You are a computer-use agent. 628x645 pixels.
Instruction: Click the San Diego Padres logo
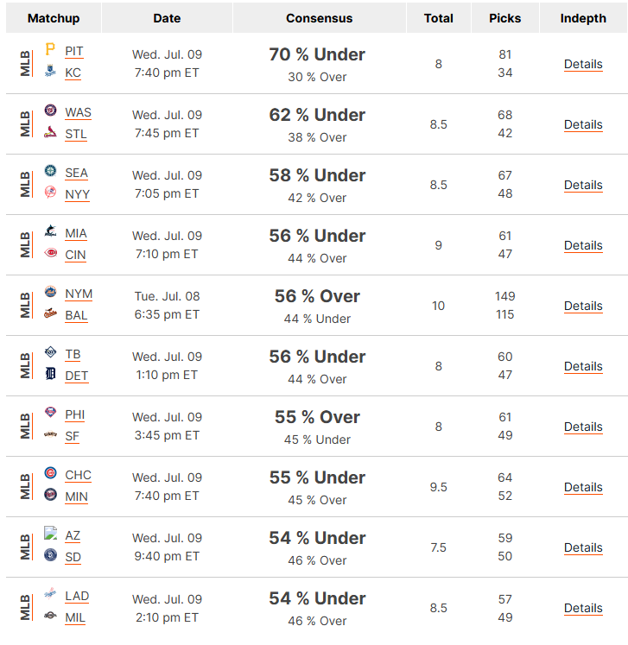tap(50, 555)
